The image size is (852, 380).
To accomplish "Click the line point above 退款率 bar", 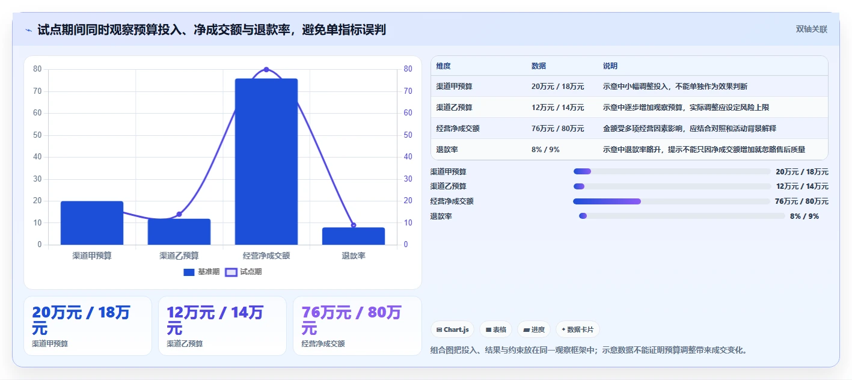I will click(x=354, y=225).
